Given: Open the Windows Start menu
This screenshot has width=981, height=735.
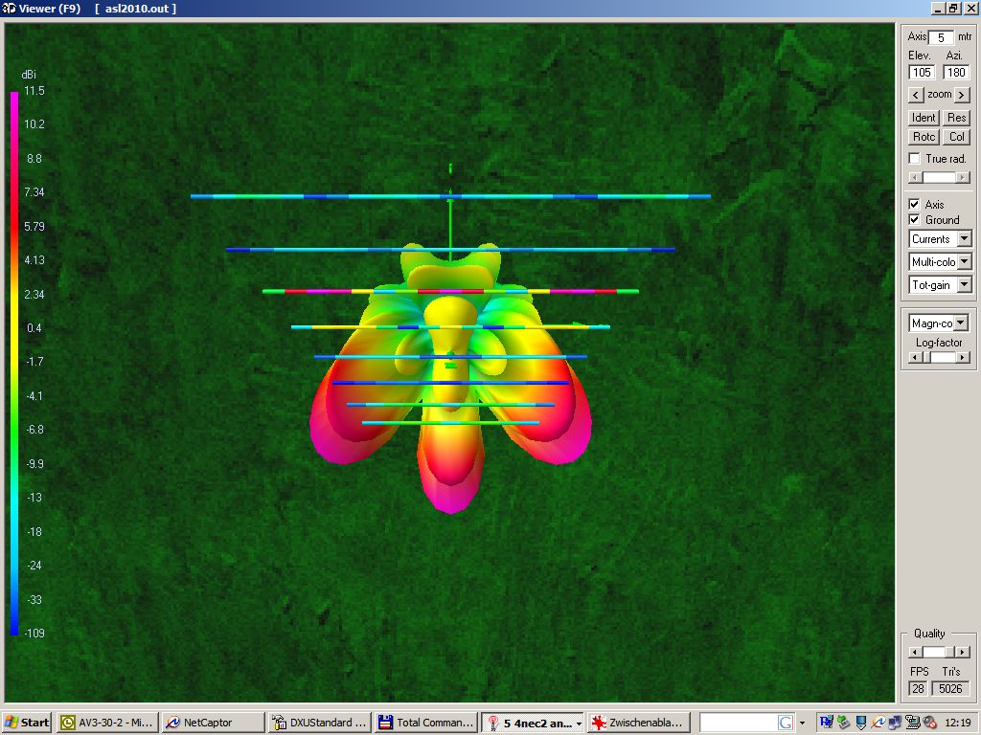Looking at the screenshot, I should click(26, 723).
